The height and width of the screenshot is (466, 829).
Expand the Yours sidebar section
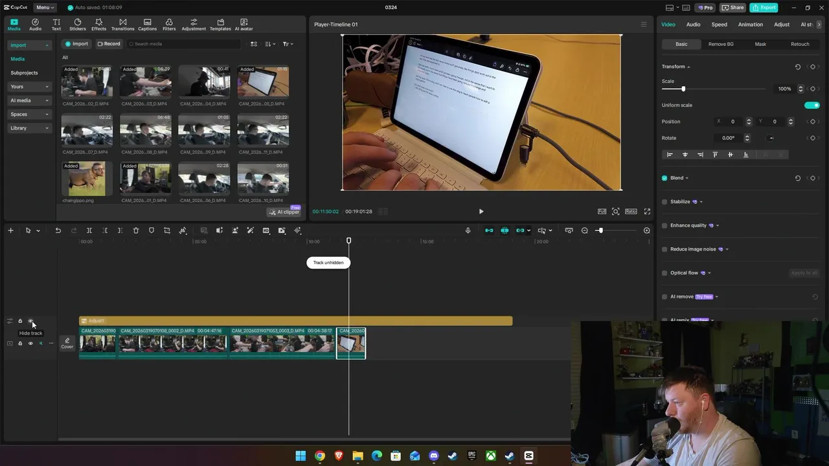click(x=29, y=87)
